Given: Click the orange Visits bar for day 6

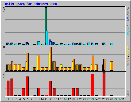Looking at the screenshot, I should (28, 62).
